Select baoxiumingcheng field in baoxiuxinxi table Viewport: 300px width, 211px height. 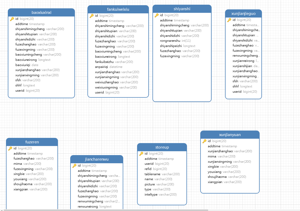click(38, 55)
